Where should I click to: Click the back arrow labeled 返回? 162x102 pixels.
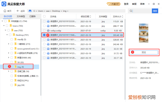tap(18, 11)
